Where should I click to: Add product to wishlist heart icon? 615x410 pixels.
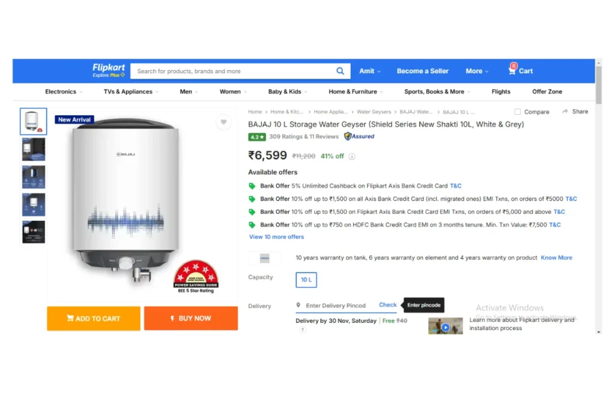pyautogui.click(x=223, y=122)
